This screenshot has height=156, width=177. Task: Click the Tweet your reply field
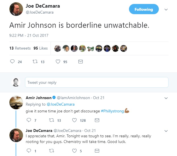tap(97, 82)
